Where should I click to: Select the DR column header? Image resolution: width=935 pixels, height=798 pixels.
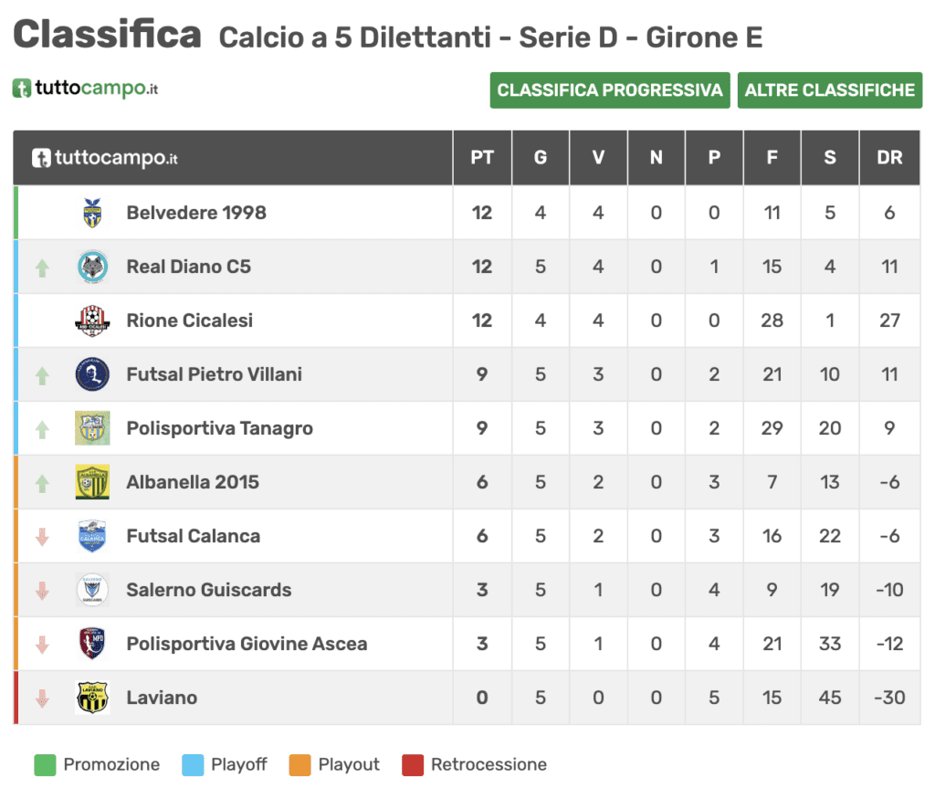click(x=889, y=157)
